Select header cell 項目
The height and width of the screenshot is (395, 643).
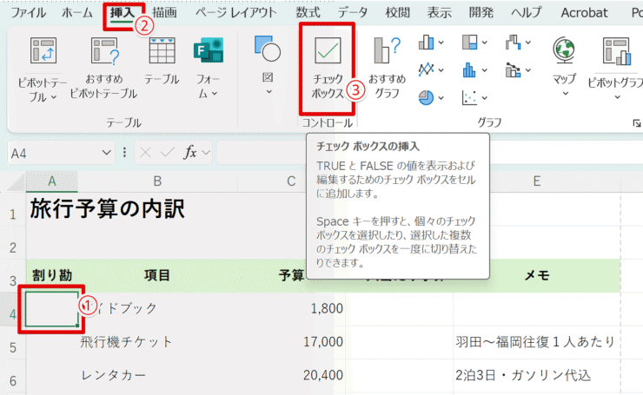(157, 275)
